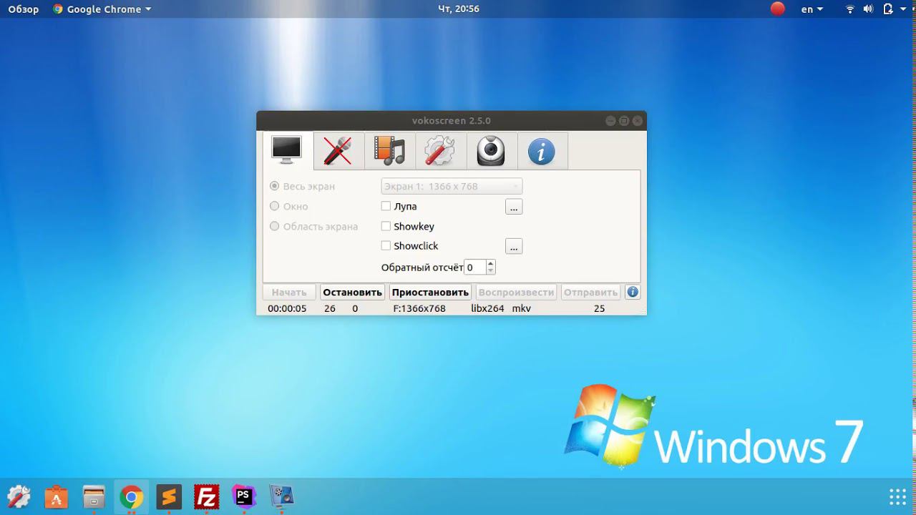Click the vokoscreen monitor icon in the dock
Screen dimensions: 916x515
(x=281, y=496)
